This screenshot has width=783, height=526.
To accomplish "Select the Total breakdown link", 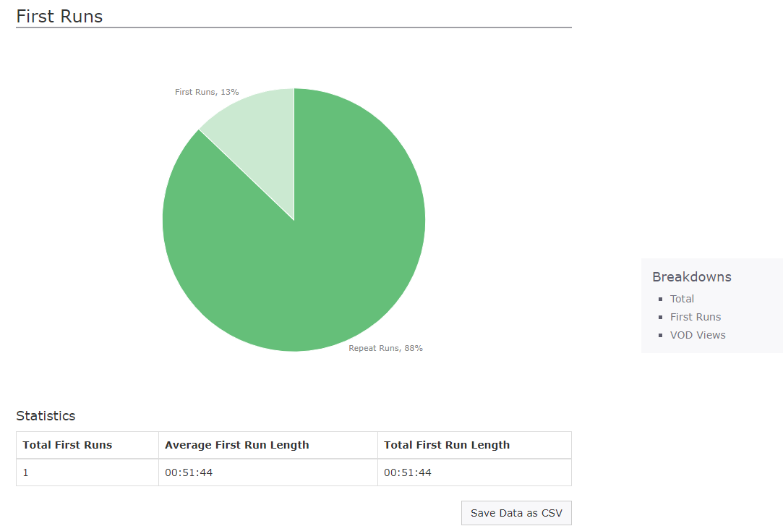I will coord(682,298).
